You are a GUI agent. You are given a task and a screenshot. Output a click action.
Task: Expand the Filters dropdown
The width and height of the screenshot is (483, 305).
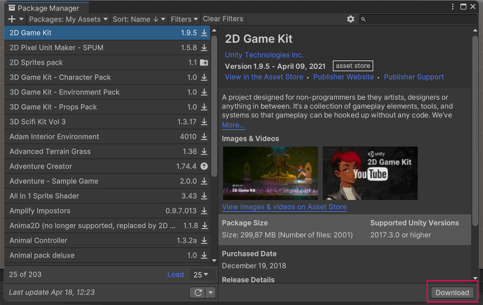pos(185,19)
